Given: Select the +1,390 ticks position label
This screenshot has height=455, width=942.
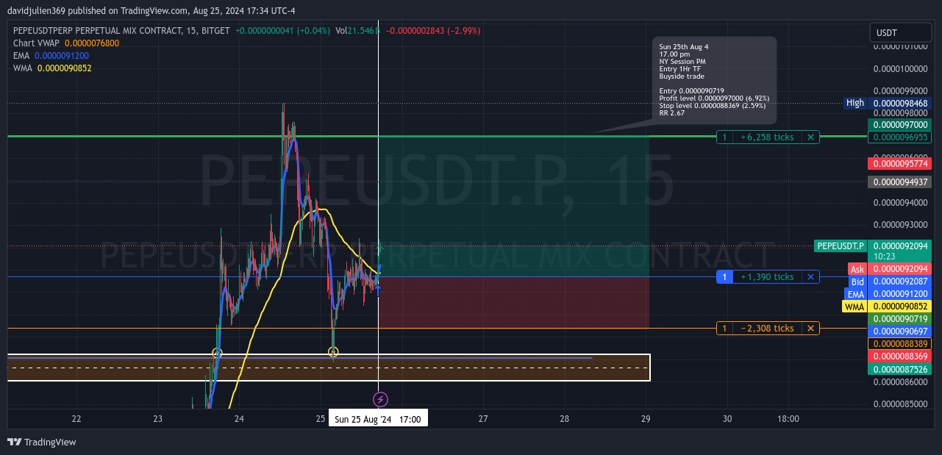Looking at the screenshot, I should [767, 276].
